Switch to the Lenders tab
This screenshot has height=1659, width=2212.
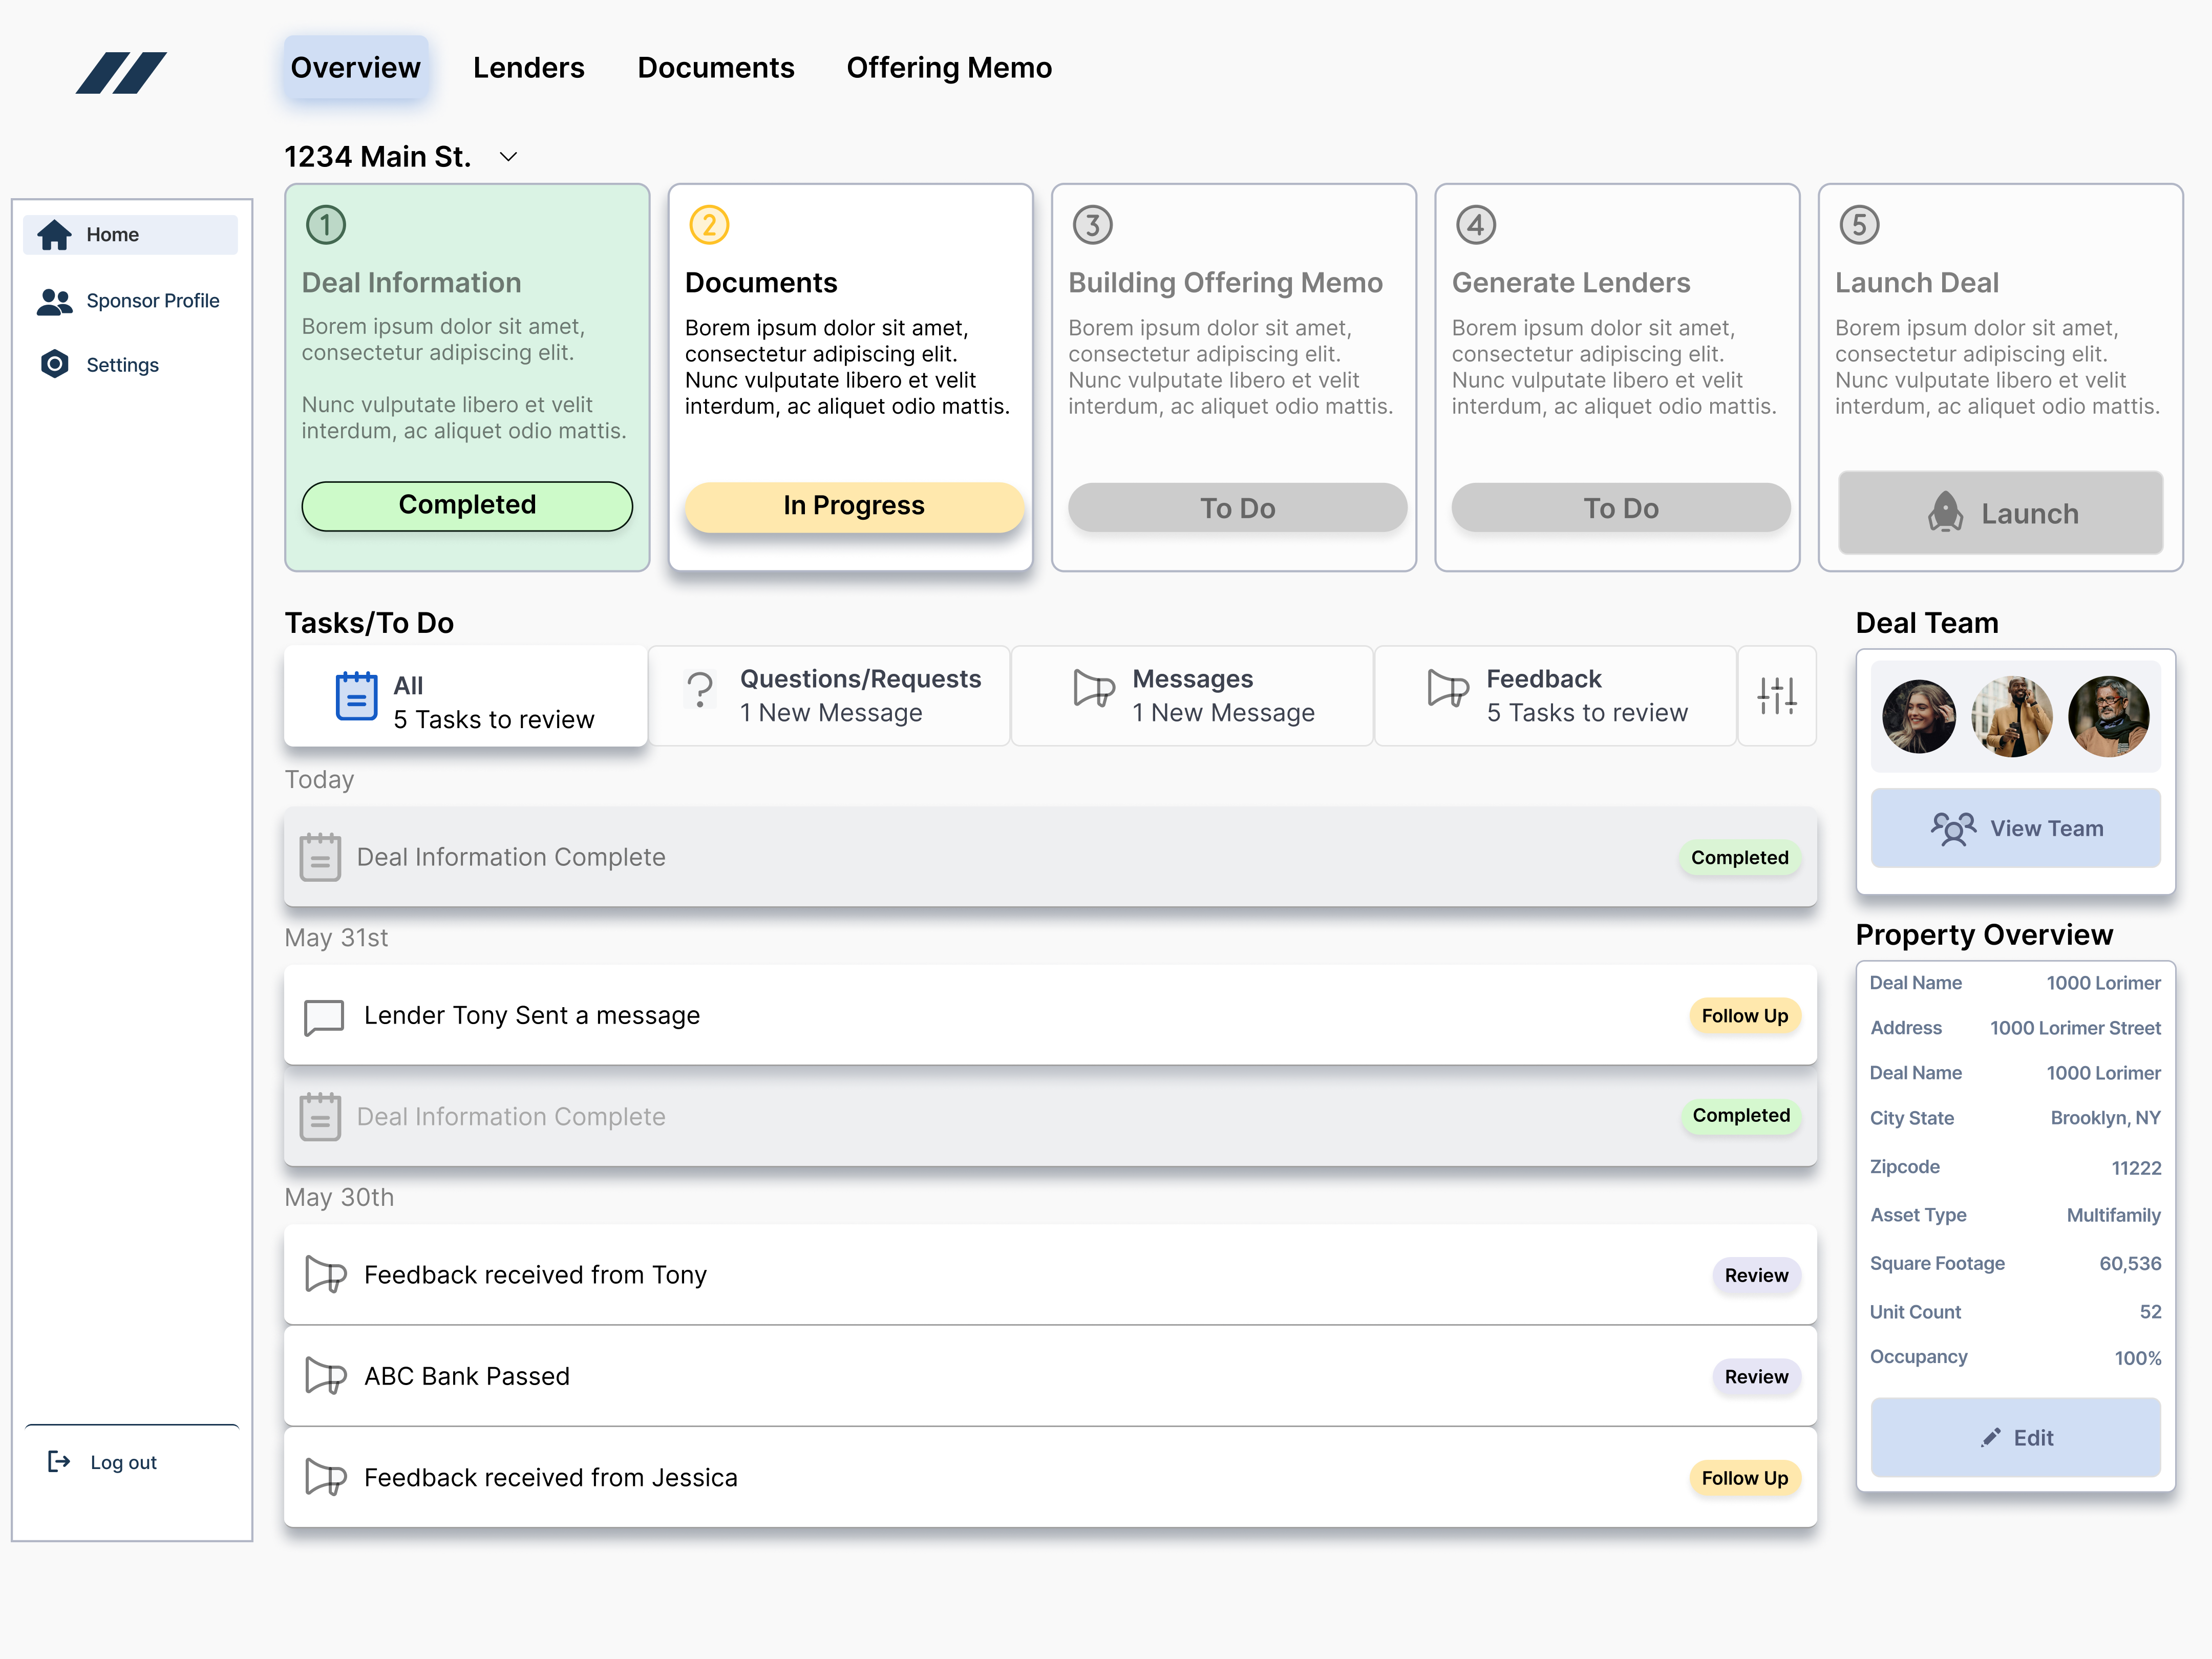click(528, 68)
